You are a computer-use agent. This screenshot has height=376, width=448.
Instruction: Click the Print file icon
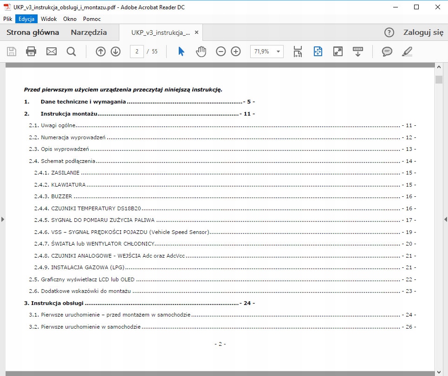tap(31, 52)
